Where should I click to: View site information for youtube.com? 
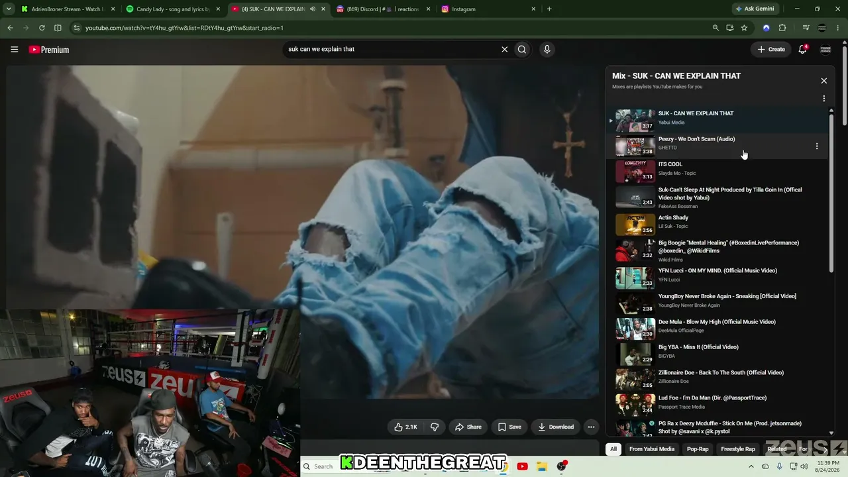click(77, 28)
